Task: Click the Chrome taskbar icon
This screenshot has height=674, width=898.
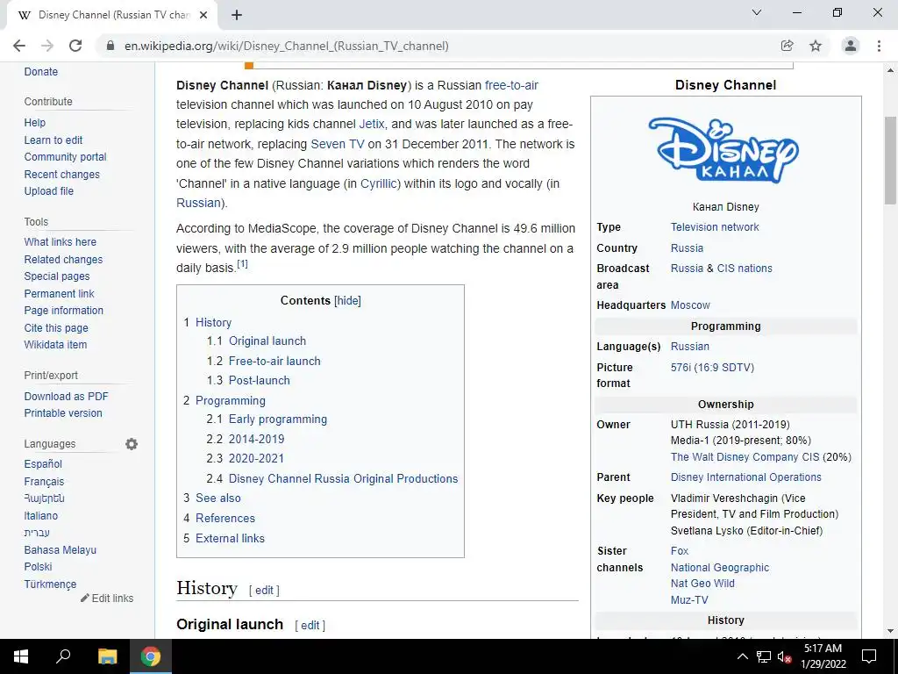Action: pos(151,656)
